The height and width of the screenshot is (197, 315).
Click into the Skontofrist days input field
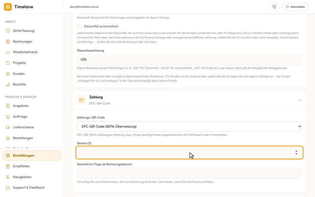pyautogui.click(x=189, y=173)
